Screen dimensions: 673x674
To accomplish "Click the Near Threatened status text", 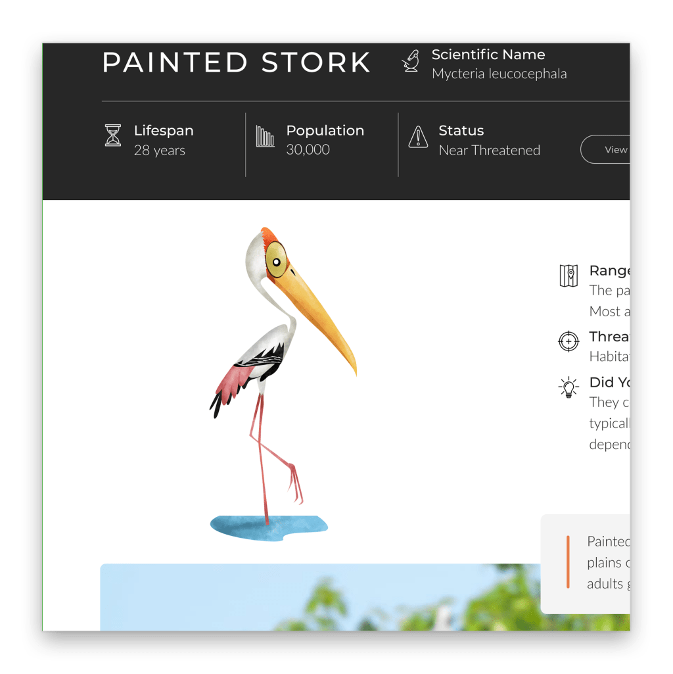I will tap(490, 151).
